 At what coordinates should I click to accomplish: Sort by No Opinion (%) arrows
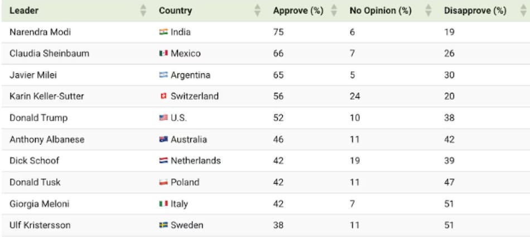pyautogui.click(x=428, y=11)
